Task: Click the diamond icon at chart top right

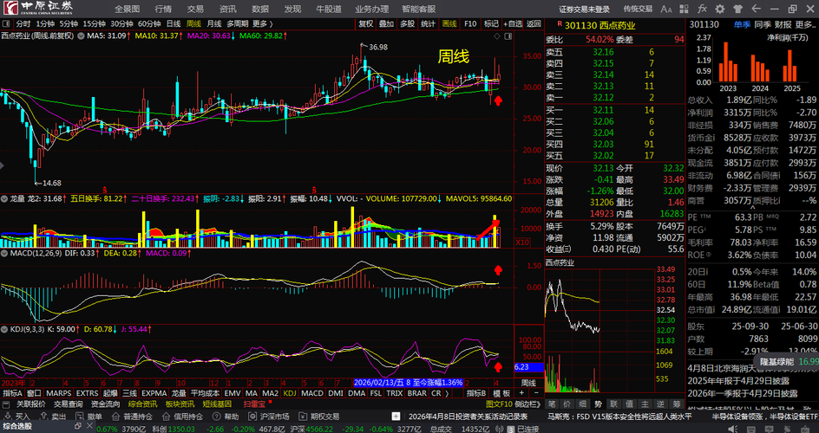Action: (x=497, y=36)
